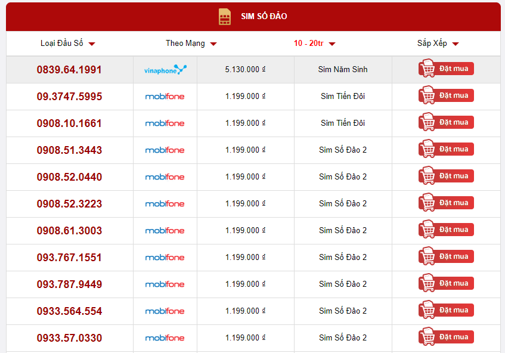Viewport: 505px width, 353px height.
Task: Order the number 093.787.9449
Action: point(446,283)
